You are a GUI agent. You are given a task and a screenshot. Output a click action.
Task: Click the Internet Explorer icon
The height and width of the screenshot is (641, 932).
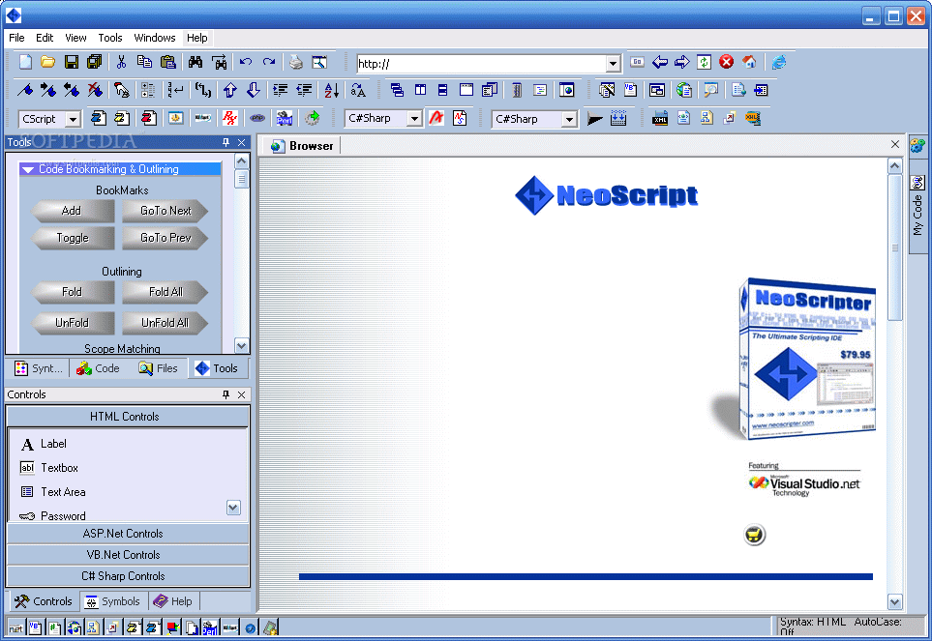point(779,62)
